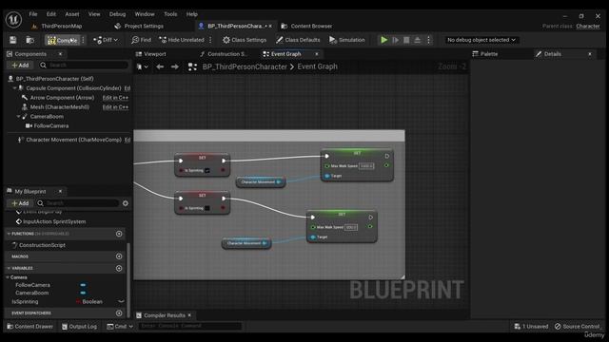Check Is Sprinting box on upper SET node
609x342 pixels.
(x=207, y=171)
